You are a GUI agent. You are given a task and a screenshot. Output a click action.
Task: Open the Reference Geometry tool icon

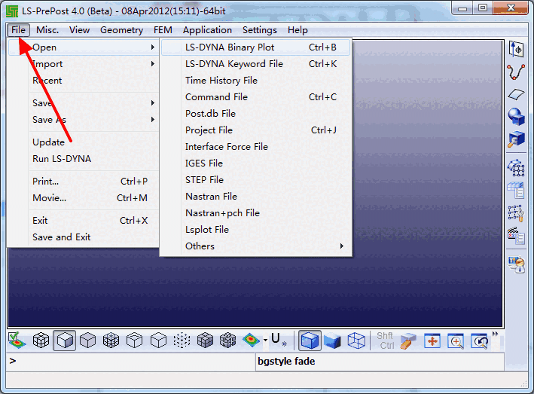click(x=516, y=50)
